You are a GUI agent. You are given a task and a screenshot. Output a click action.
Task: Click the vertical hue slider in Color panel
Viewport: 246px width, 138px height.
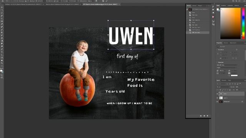point(243,23)
